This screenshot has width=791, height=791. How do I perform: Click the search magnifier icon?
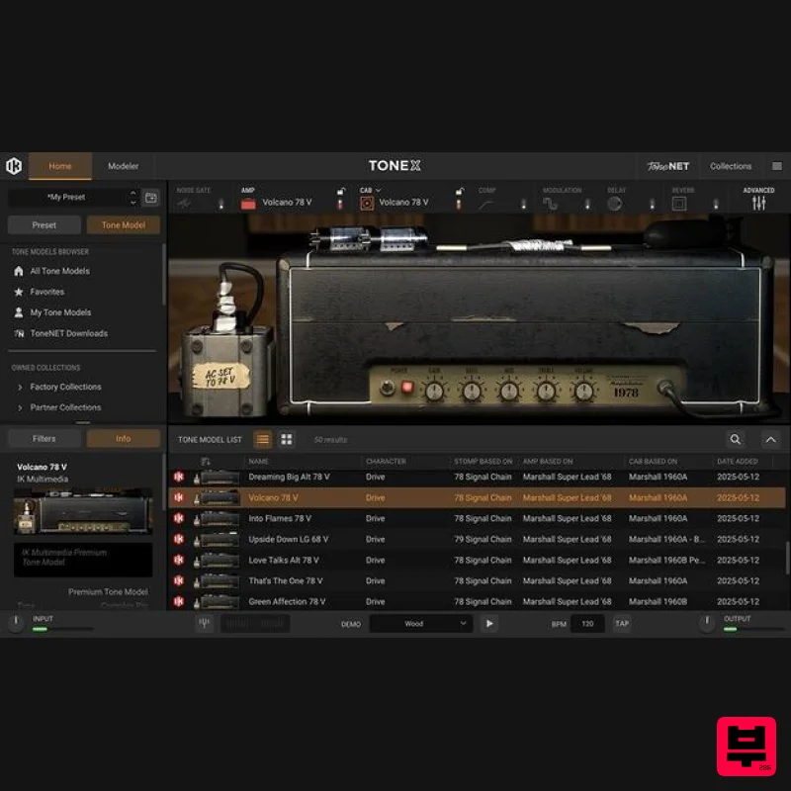point(735,439)
